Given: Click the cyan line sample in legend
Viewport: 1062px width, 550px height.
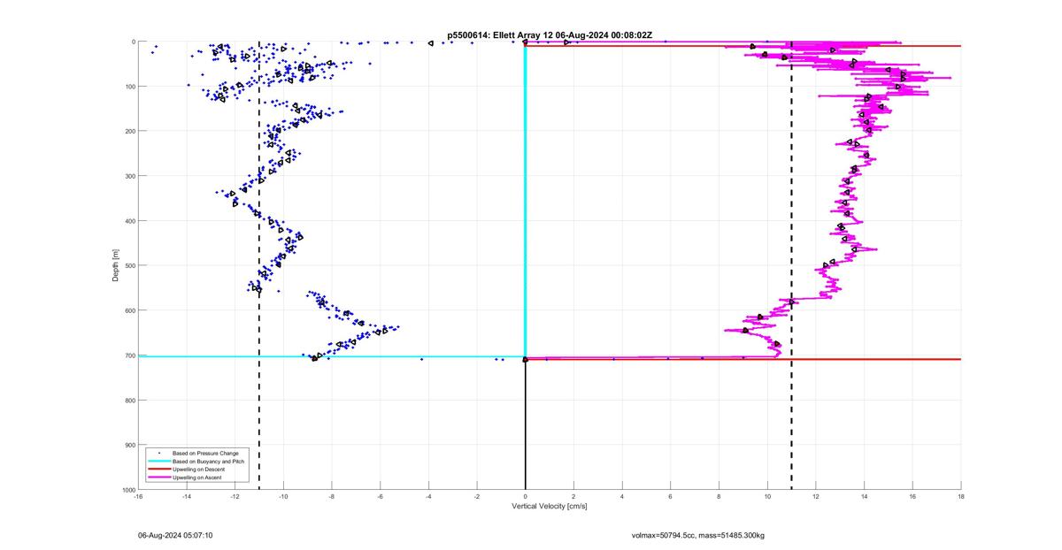Looking at the screenshot, I should [x=159, y=462].
